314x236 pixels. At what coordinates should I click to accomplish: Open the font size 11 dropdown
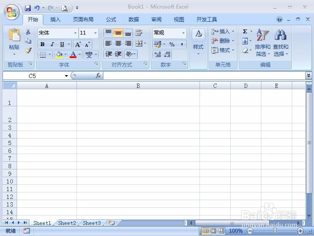coord(95,33)
